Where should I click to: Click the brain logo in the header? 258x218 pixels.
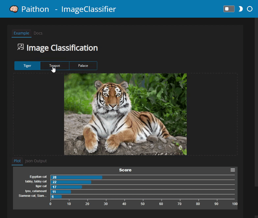coord(14,9)
